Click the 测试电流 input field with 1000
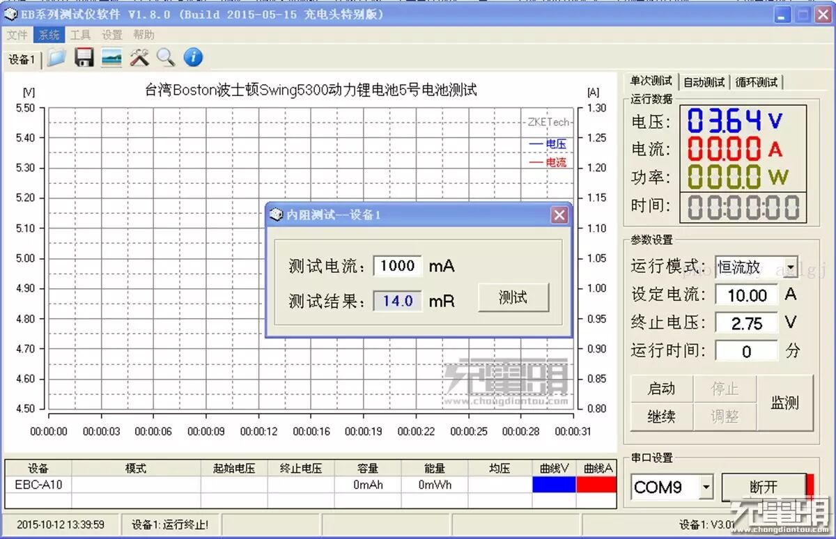The image size is (836, 539). (398, 265)
